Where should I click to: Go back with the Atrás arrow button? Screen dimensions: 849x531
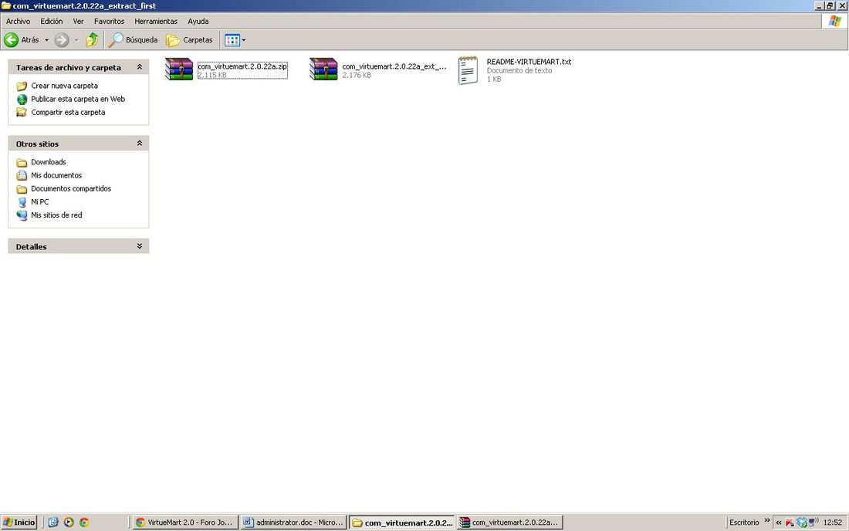(22, 40)
